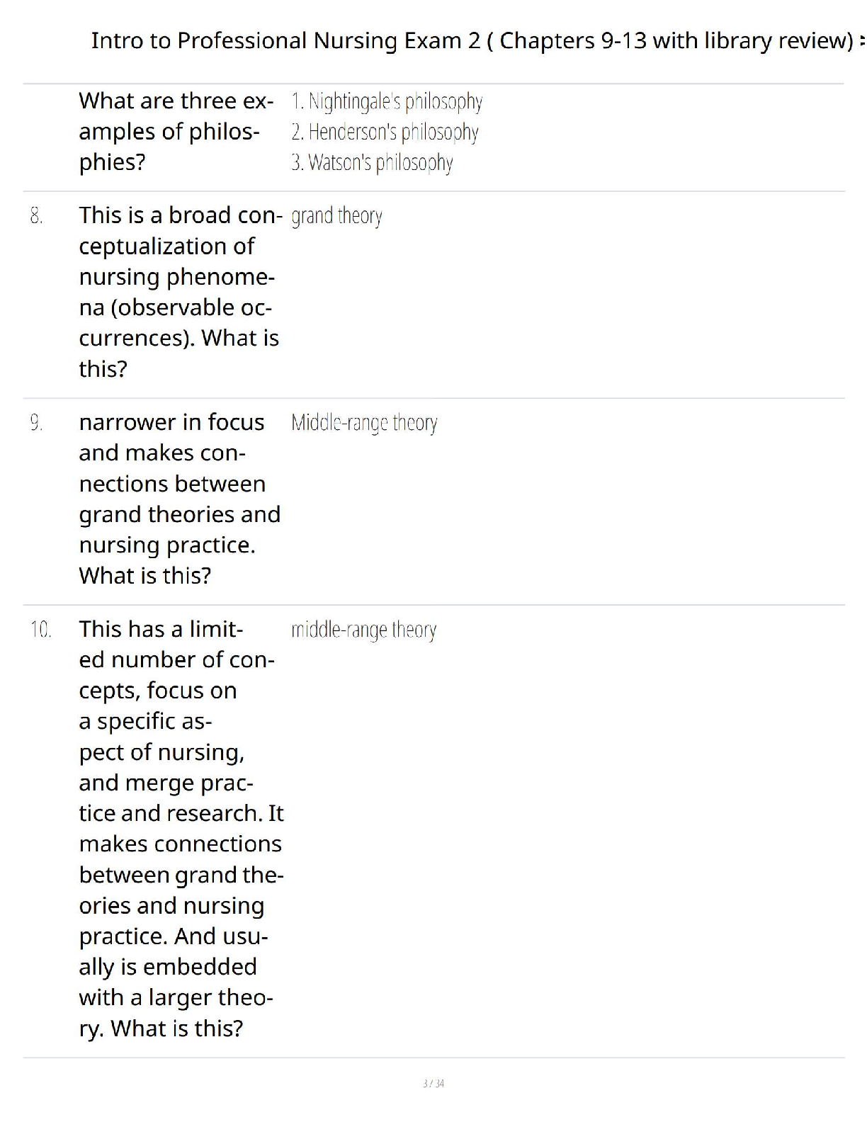Click 'merge practice and research' text in question 10
The height and width of the screenshot is (1122, 867).
180,798
